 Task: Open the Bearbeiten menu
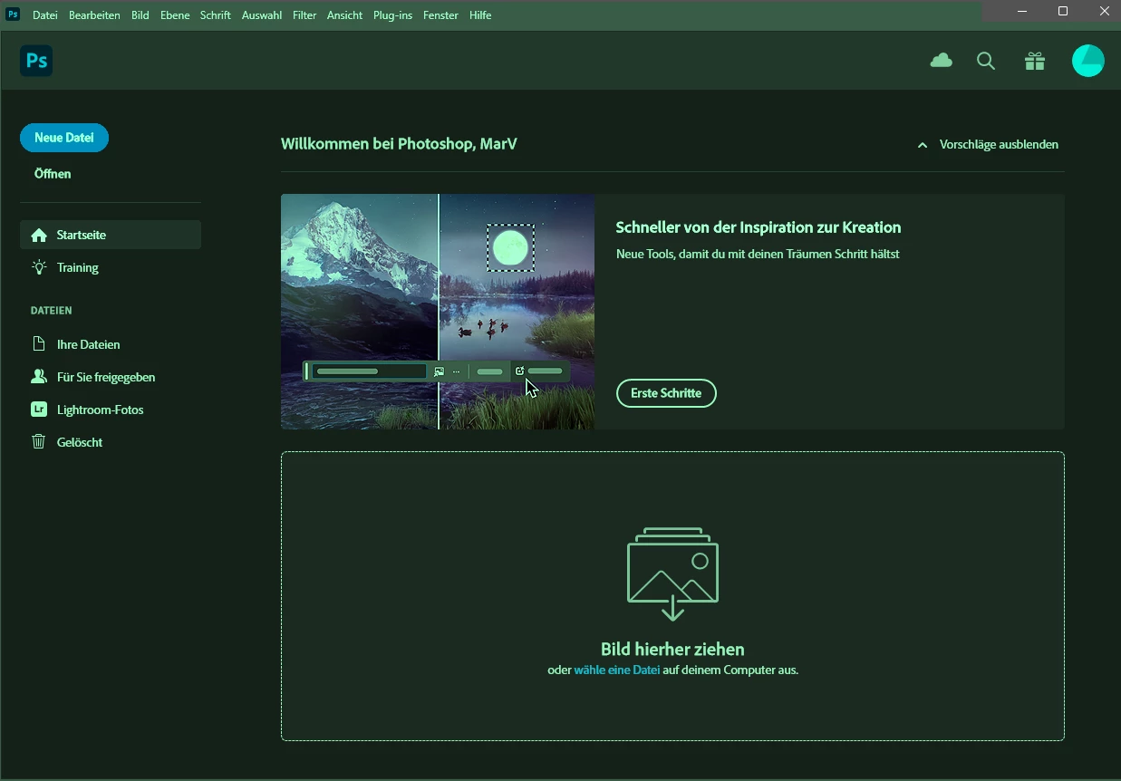pyautogui.click(x=94, y=15)
